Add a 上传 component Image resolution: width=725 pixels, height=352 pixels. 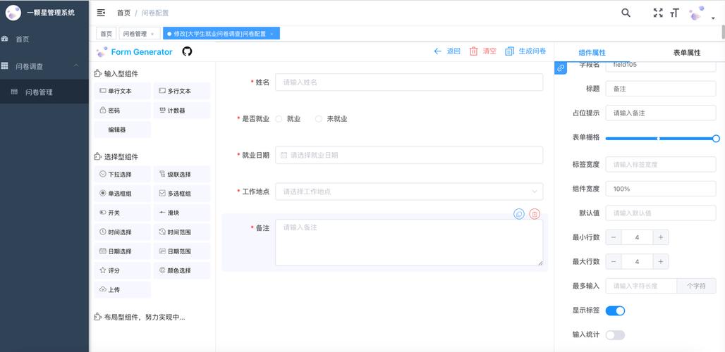click(123, 290)
